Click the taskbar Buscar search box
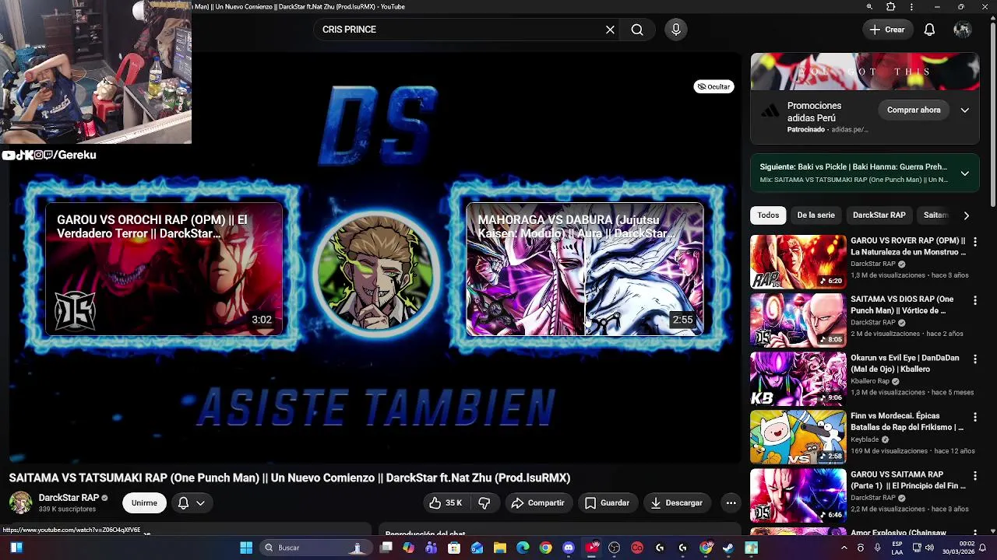Viewport: 997px width, 560px height. point(315,548)
